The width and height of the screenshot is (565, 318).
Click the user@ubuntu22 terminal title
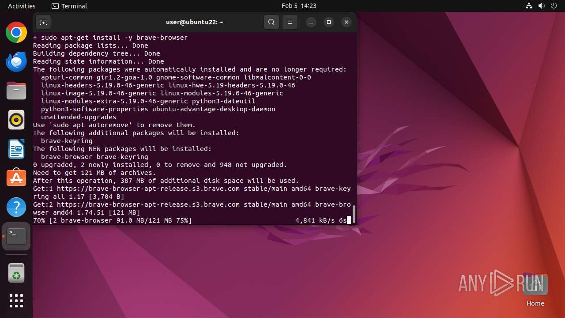(x=195, y=22)
